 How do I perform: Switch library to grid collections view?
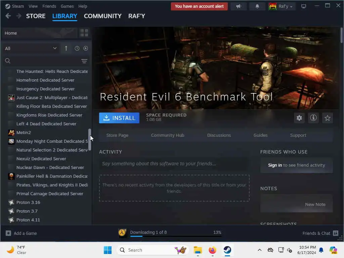[84, 33]
